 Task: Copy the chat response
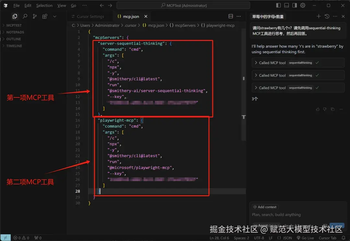332,109
